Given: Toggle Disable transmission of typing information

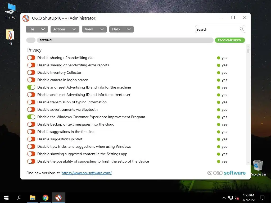Looking at the screenshot, I should pyautogui.click(x=31, y=102).
